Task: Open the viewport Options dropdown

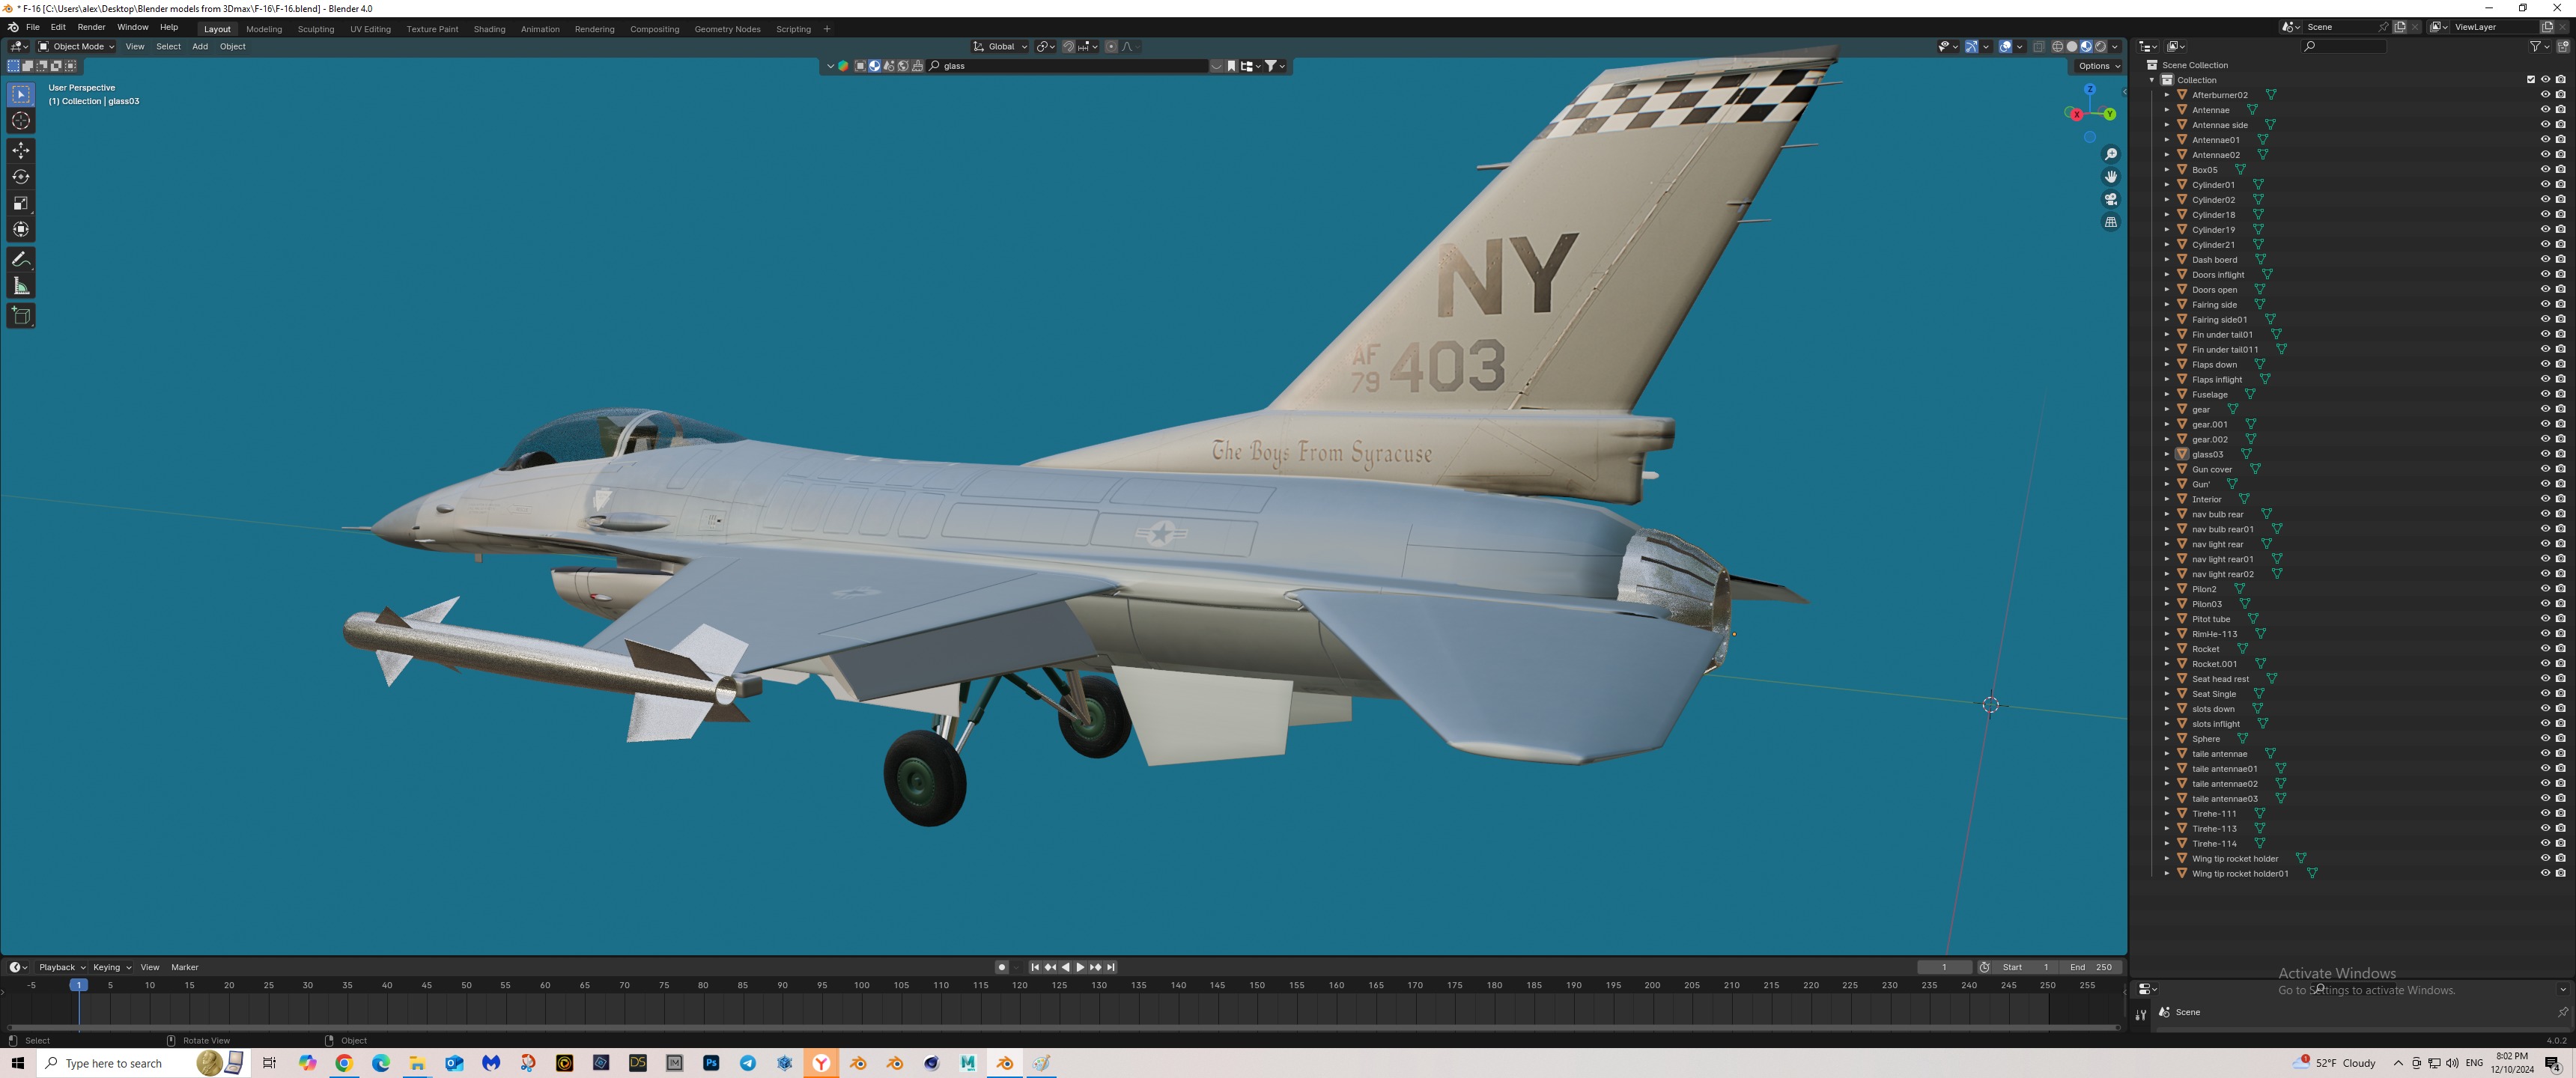Action: click(2098, 66)
